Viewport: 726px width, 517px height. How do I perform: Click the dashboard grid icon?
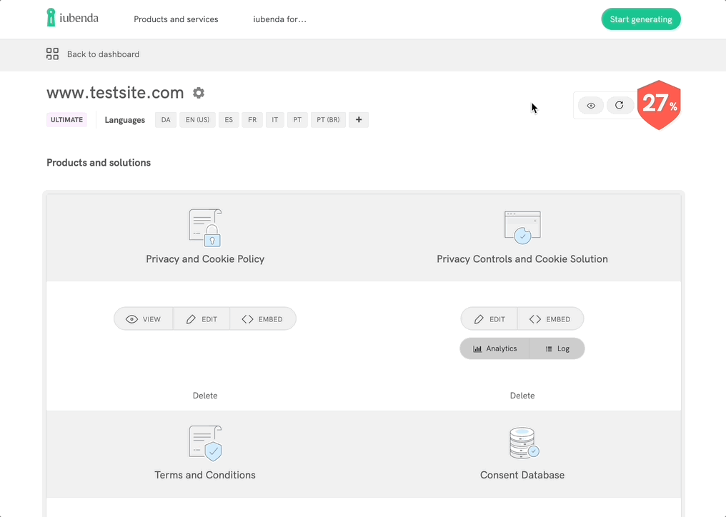point(51,54)
